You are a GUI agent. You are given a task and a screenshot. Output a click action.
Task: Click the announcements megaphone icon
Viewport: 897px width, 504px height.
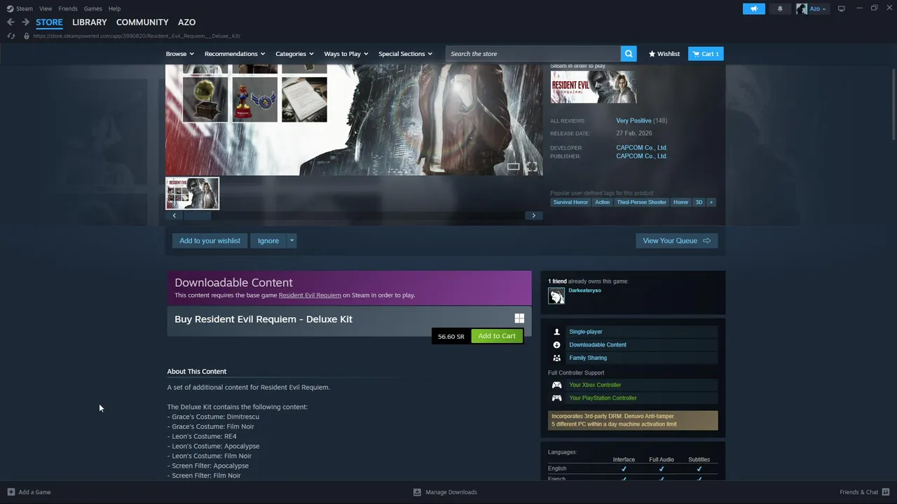(754, 8)
